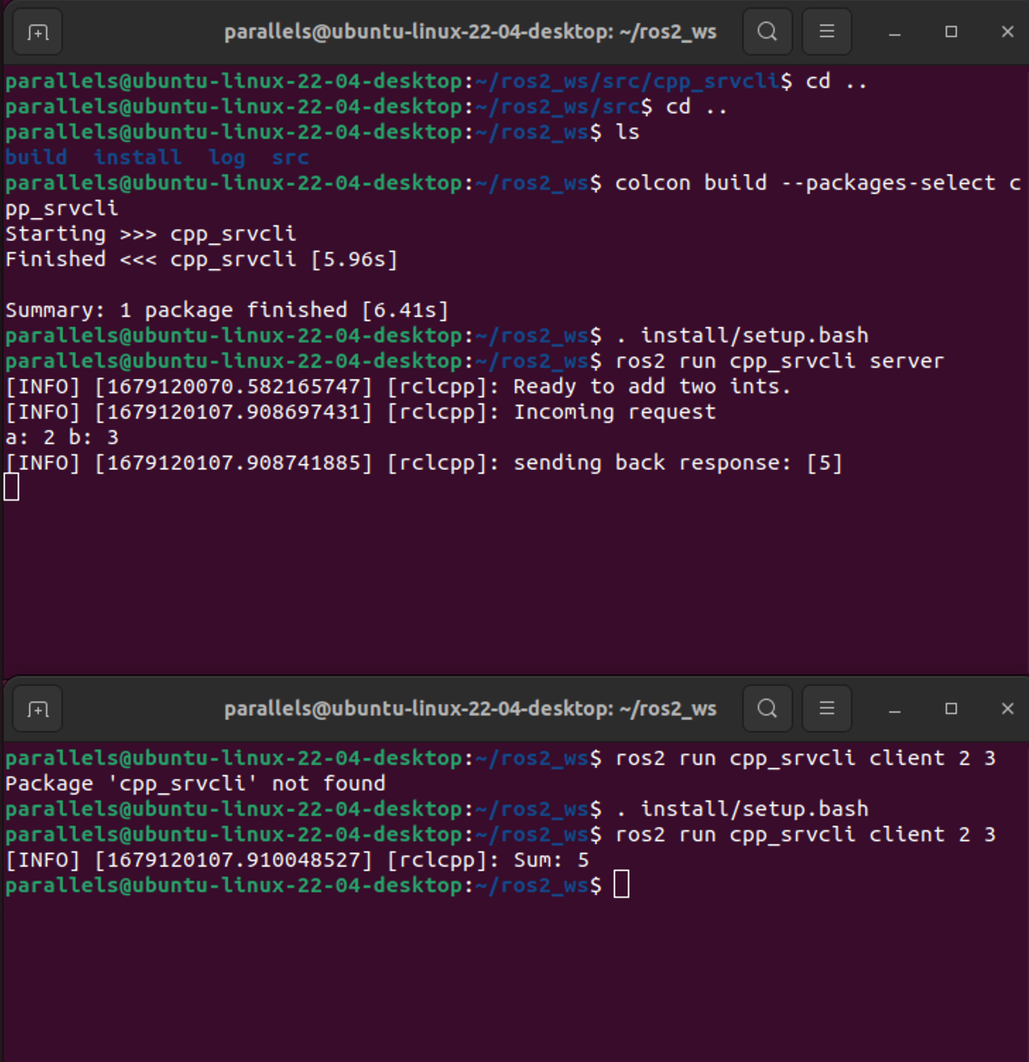Screen dimensions: 1029x1062
Task: Click the top terminal's title bar text
Action: tap(470, 32)
